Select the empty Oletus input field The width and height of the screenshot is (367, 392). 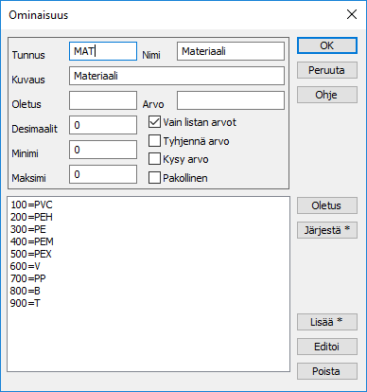pos(103,100)
